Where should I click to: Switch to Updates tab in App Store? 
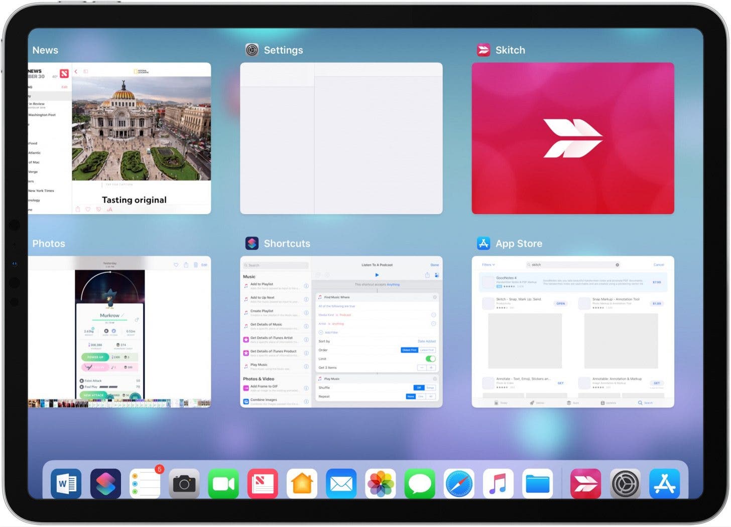(608, 403)
